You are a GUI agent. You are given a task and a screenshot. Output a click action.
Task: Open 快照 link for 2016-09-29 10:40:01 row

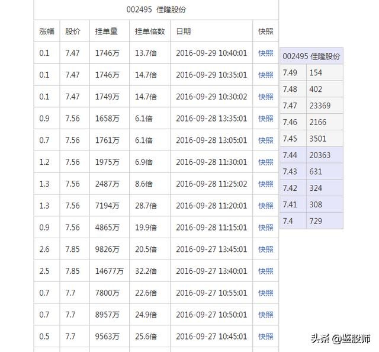coord(266,53)
